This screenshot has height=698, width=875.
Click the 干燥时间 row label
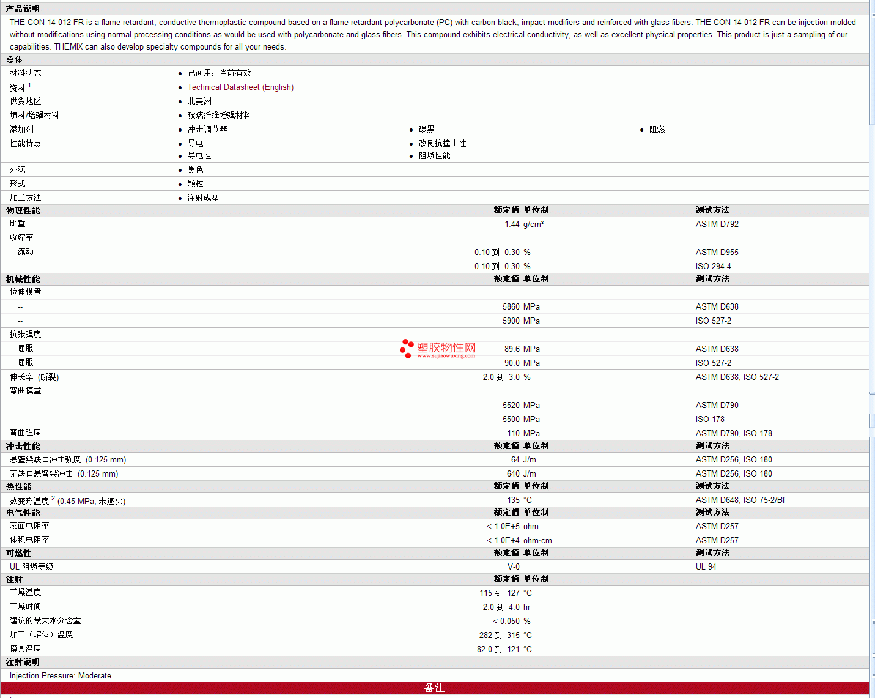(25, 606)
